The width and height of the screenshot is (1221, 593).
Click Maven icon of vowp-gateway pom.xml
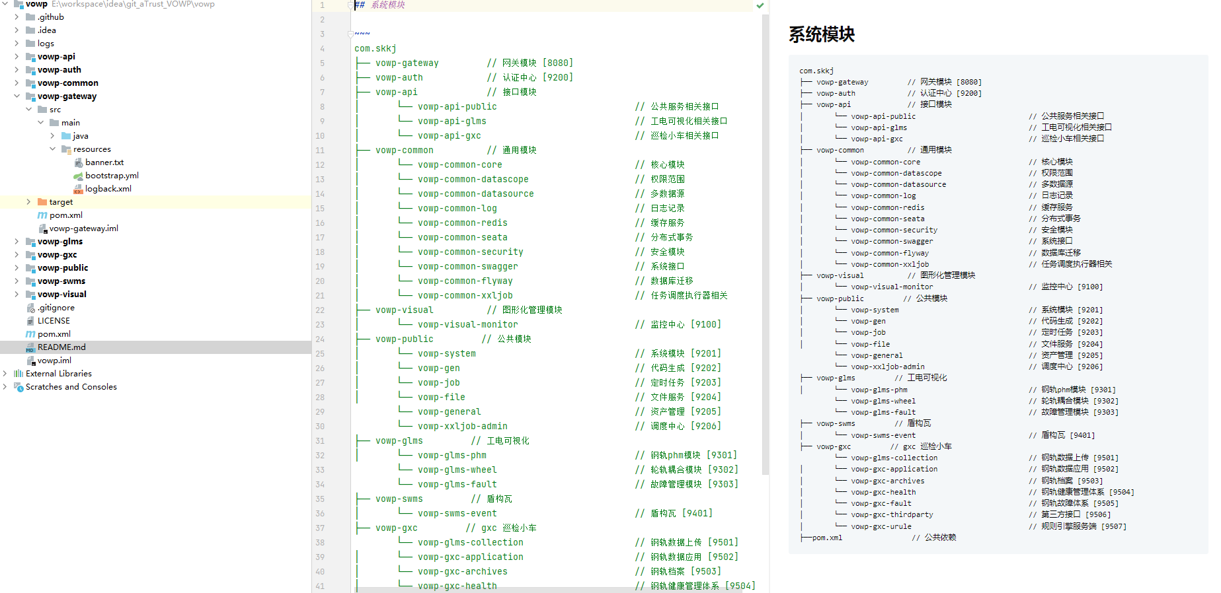[42, 215]
